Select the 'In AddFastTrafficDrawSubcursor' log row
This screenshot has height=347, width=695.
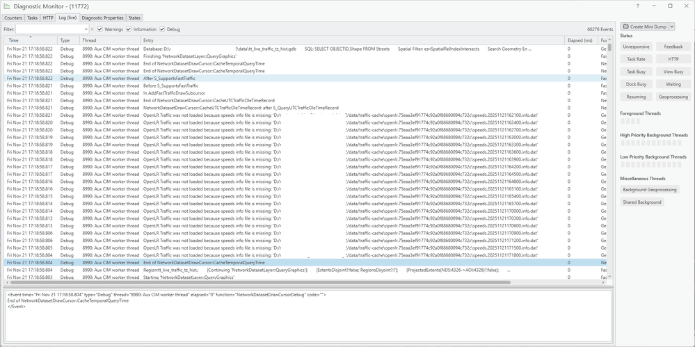point(305,93)
